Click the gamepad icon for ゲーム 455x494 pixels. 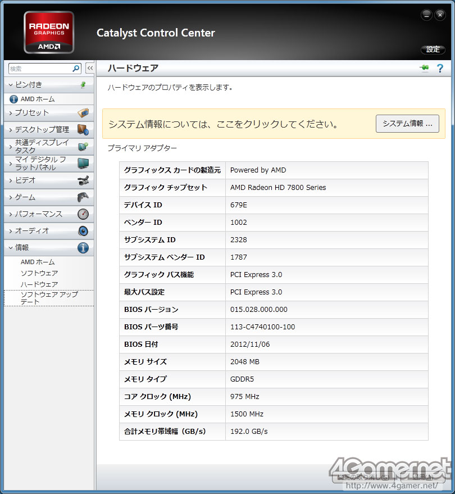click(83, 197)
